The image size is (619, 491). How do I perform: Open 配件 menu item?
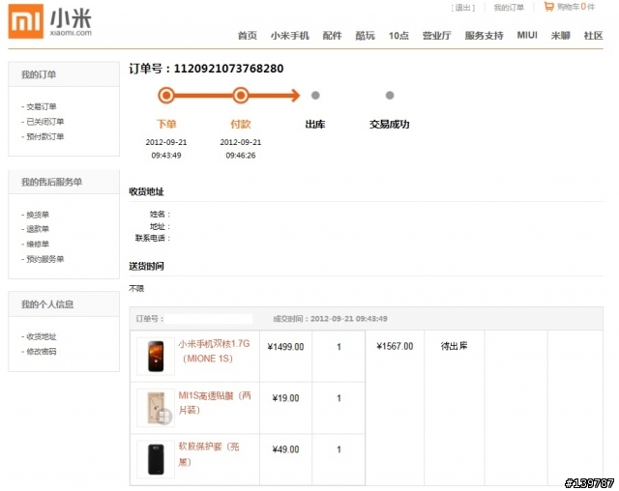(332, 36)
